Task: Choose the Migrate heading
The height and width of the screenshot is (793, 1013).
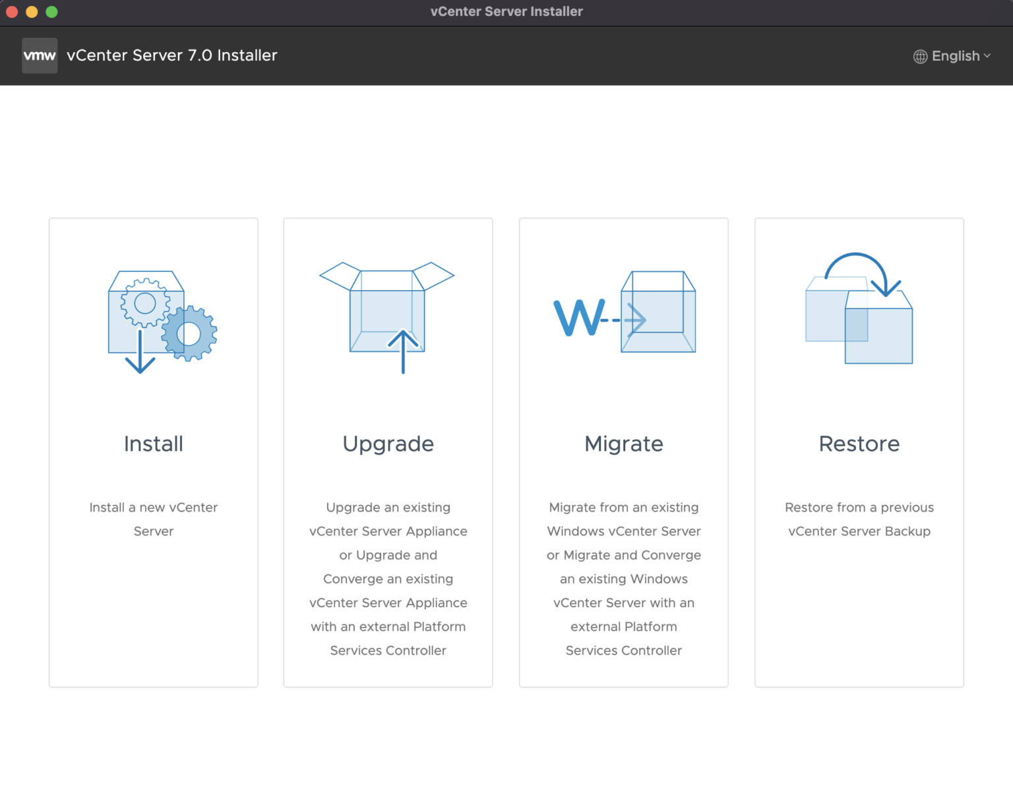Action: coord(624,444)
